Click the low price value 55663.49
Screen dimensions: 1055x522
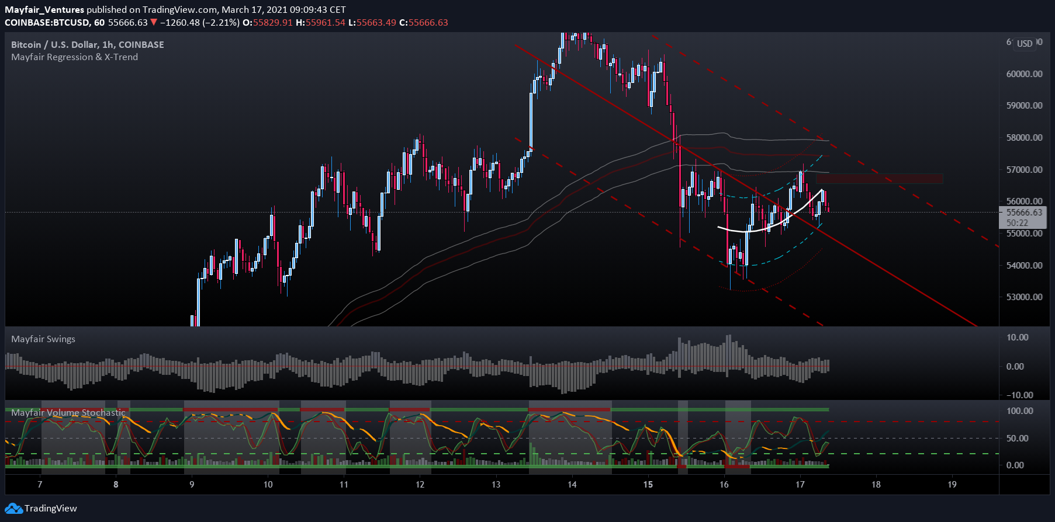pyautogui.click(x=376, y=23)
